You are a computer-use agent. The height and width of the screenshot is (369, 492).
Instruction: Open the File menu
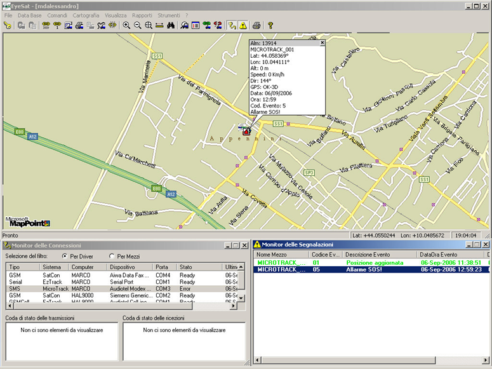pyautogui.click(x=8, y=15)
